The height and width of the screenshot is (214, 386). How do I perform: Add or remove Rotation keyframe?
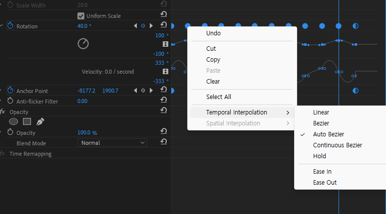tap(143, 26)
